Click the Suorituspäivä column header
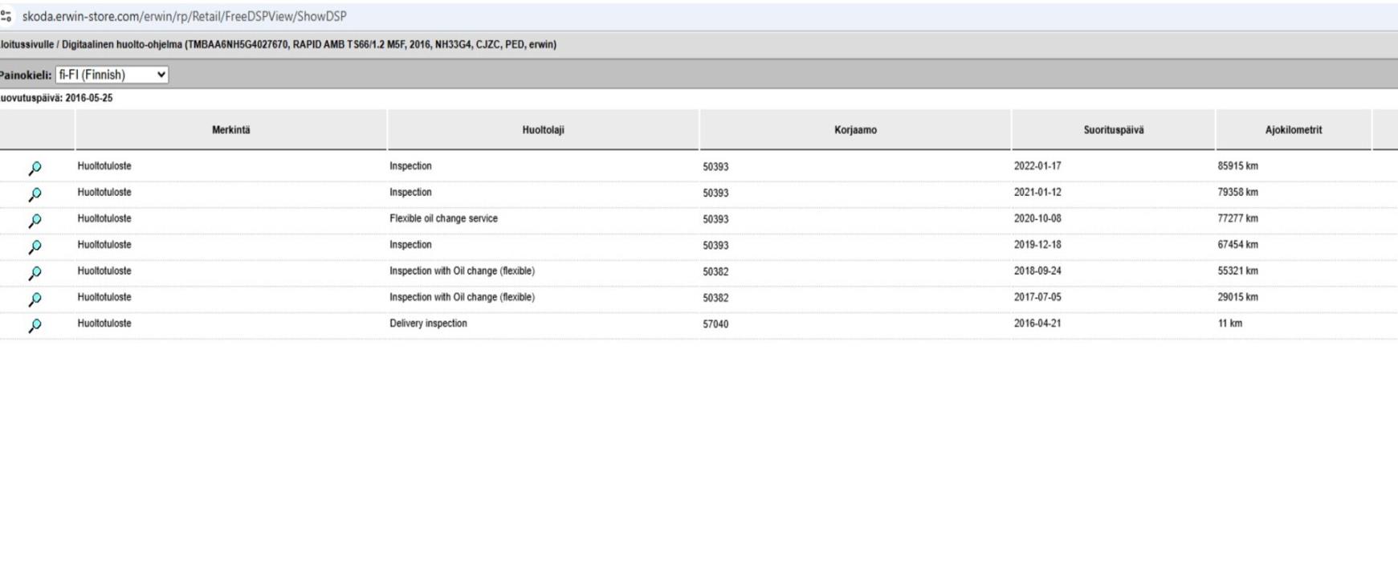 pos(1113,130)
